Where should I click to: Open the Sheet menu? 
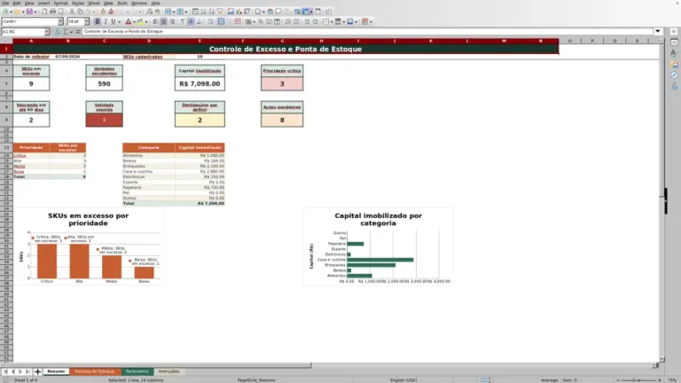pyautogui.click(x=94, y=3)
